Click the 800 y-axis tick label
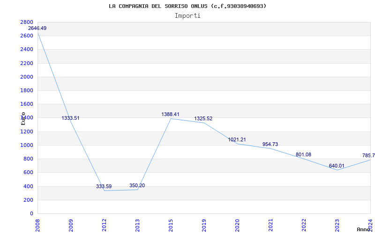 click(x=28, y=159)
